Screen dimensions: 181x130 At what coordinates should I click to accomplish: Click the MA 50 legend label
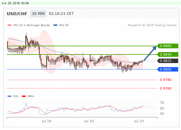click(x=64, y=25)
